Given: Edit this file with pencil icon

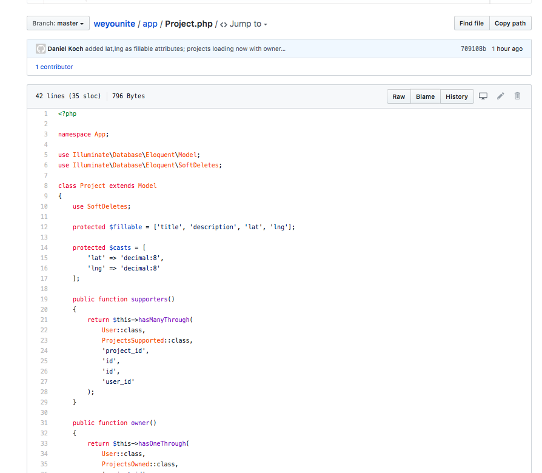Looking at the screenshot, I should 501,96.
